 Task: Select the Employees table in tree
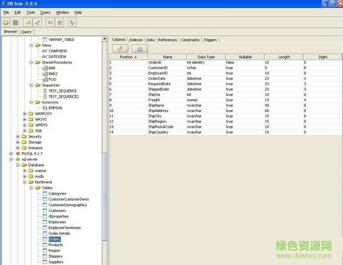coord(57,222)
